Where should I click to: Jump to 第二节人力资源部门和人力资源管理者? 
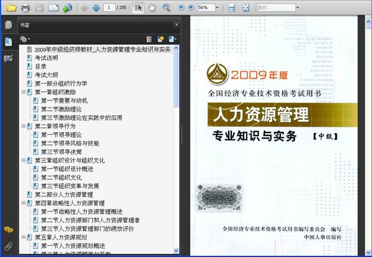point(91,220)
